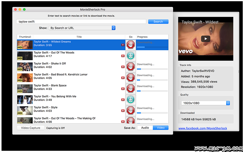Image resolution: width=243 pixels, height=152 pixels.
Task: Click YouTube icon on The Making Of row
Action: [x=123, y=122]
